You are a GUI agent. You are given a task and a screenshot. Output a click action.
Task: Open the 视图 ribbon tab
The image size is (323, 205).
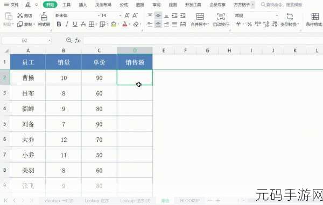pyautogui.click(x=173, y=4)
